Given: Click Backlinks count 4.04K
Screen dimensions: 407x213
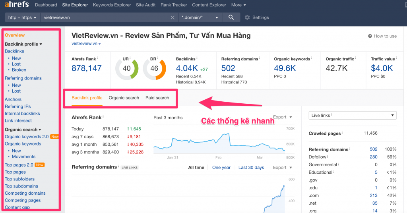Looking at the screenshot, I should (x=187, y=68).
